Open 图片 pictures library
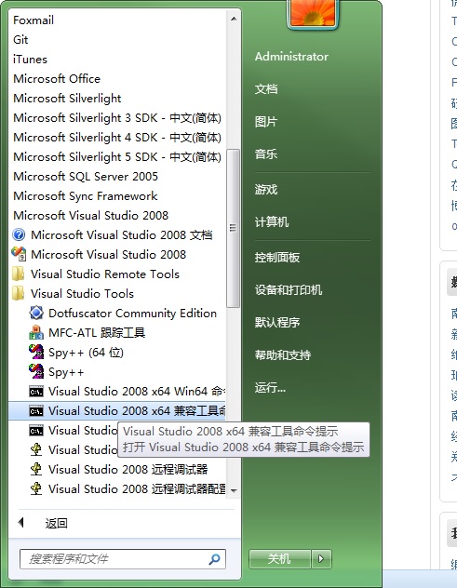457x588 pixels. [266, 122]
